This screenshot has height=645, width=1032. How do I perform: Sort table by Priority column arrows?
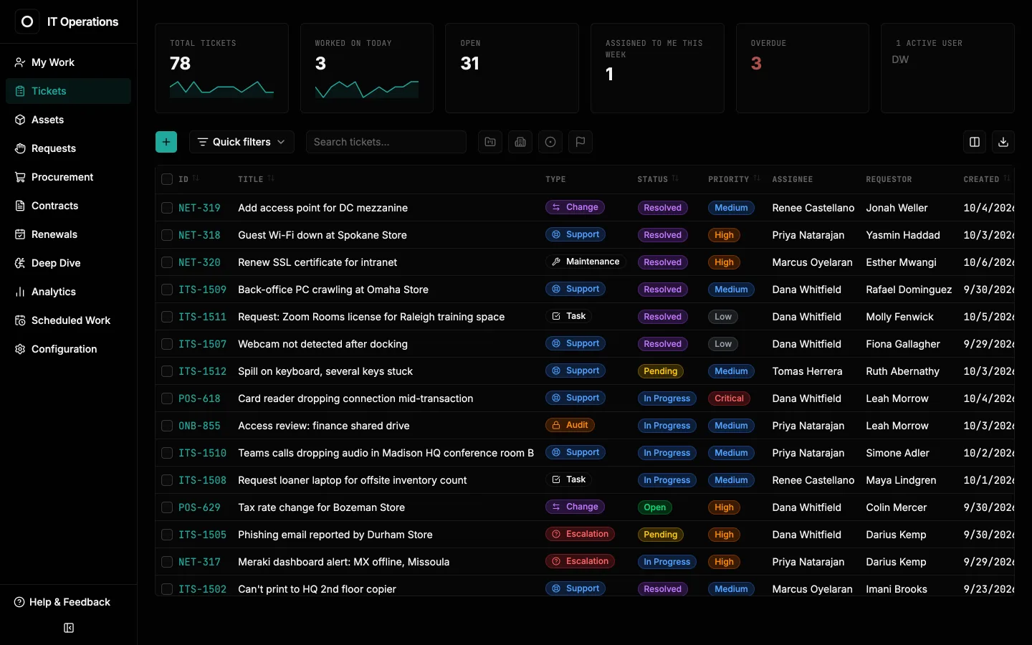click(x=756, y=179)
